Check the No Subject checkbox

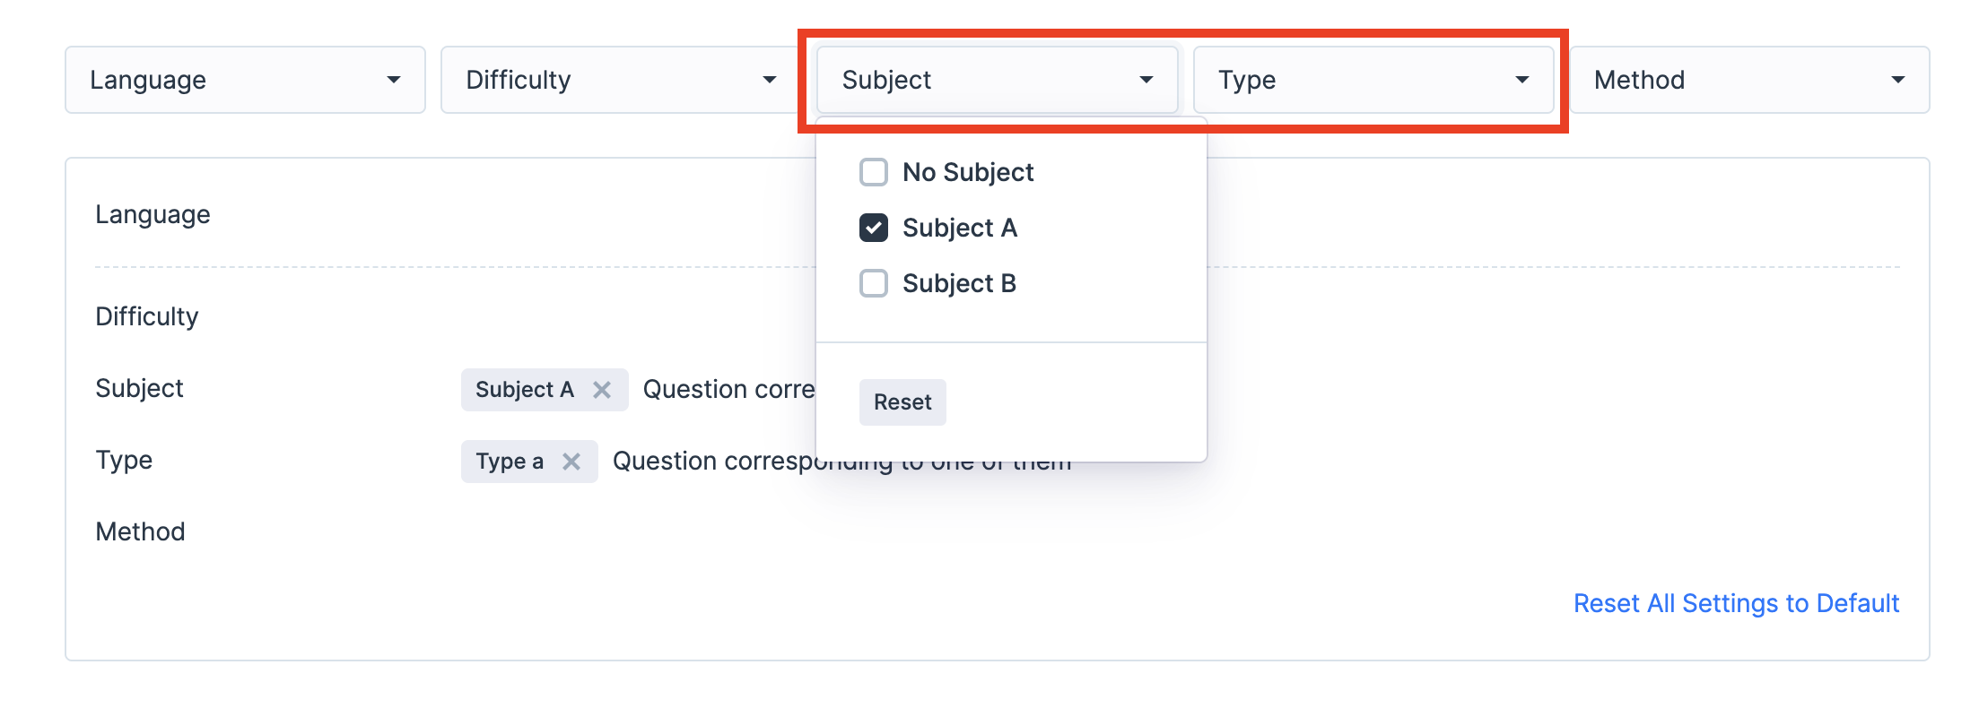point(874,172)
